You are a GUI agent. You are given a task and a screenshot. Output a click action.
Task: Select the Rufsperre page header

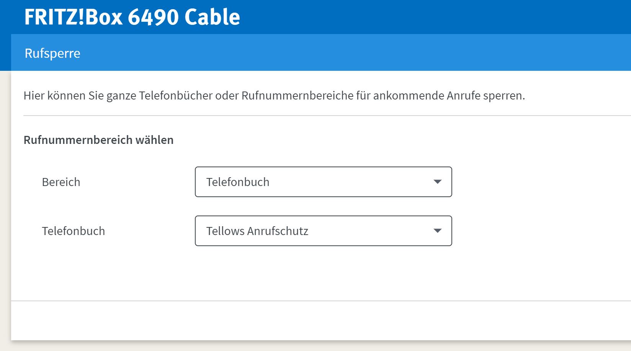click(52, 53)
